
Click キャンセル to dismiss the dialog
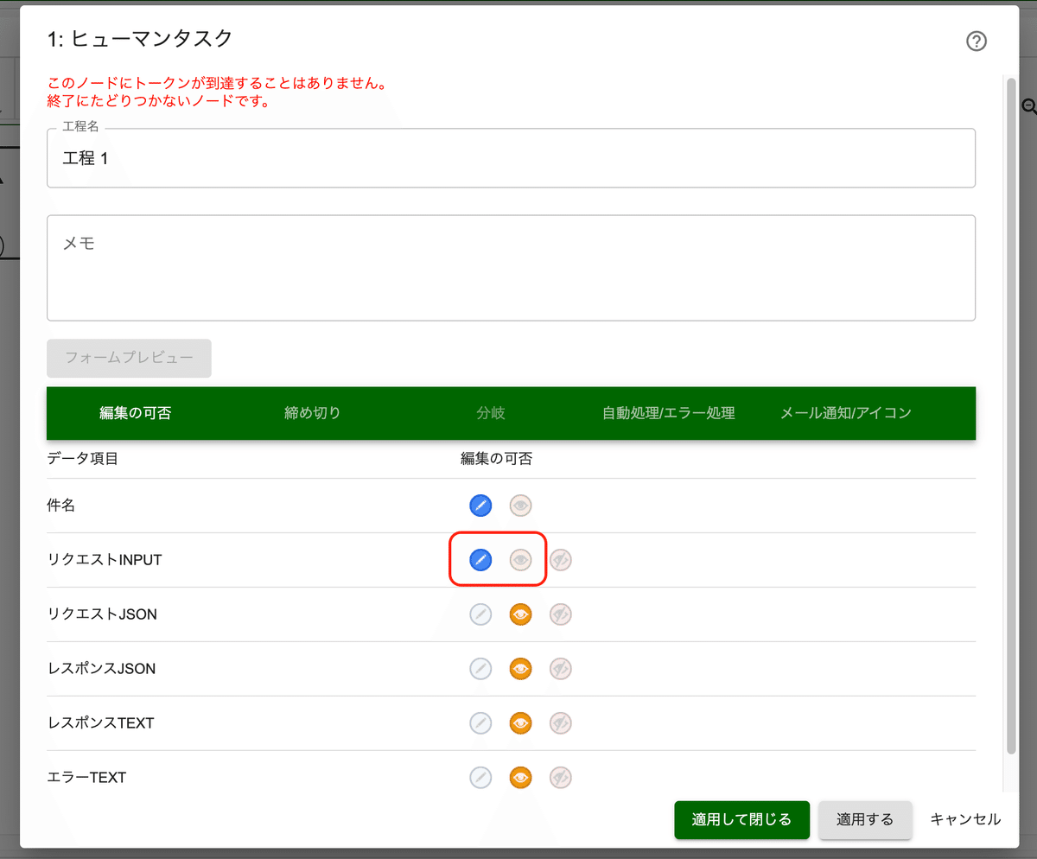pyautogui.click(x=965, y=819)
